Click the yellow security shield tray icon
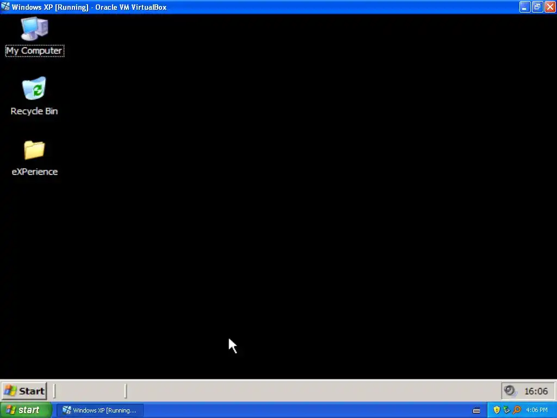The image size is (557, 418). (x=497, y=410)
